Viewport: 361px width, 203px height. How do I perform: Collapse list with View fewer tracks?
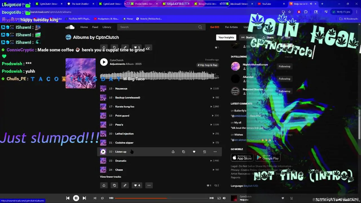(x=111, y=177)
